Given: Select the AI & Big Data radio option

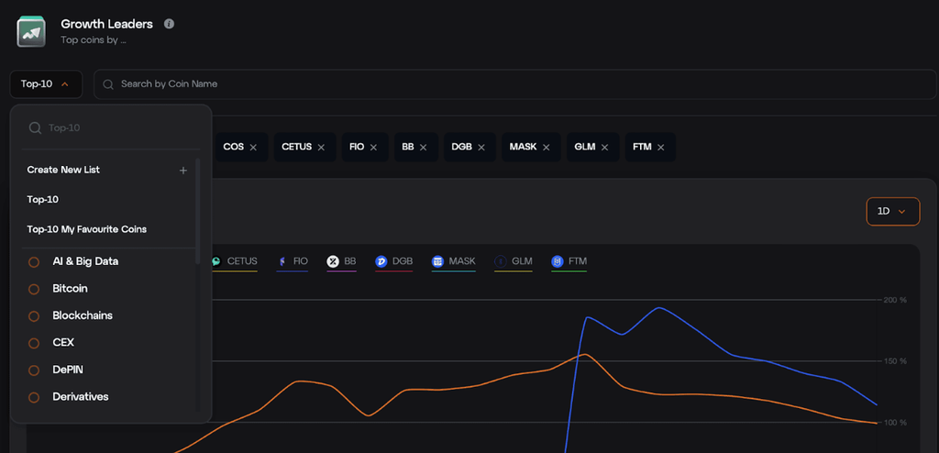Looking at the screenshot, I should click(x=34, y=262).
